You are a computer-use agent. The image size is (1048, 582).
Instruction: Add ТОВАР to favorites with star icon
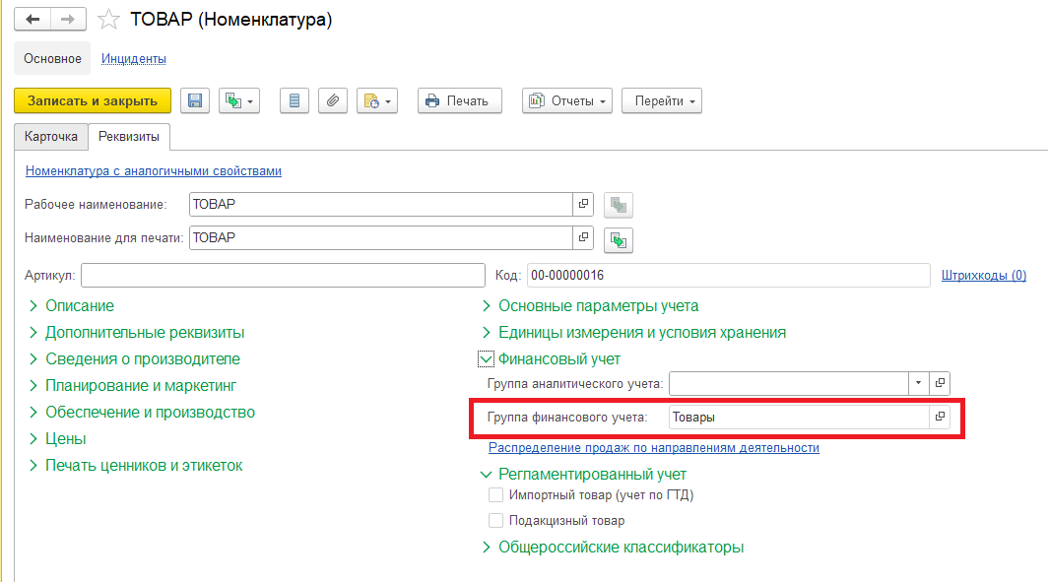click(108, 20)
